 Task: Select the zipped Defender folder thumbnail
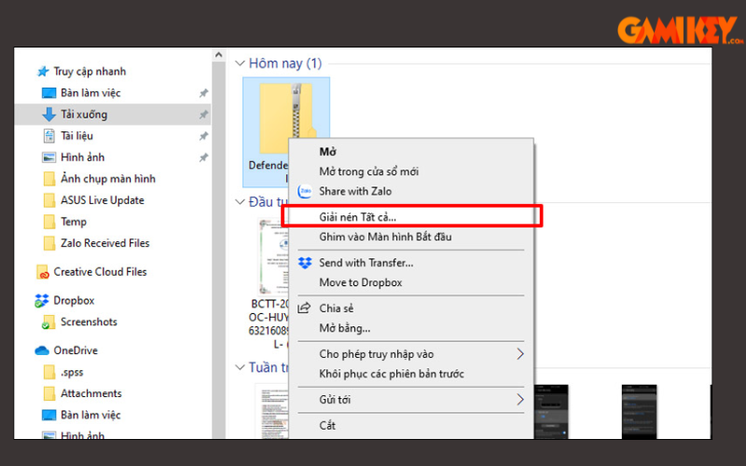286,131
